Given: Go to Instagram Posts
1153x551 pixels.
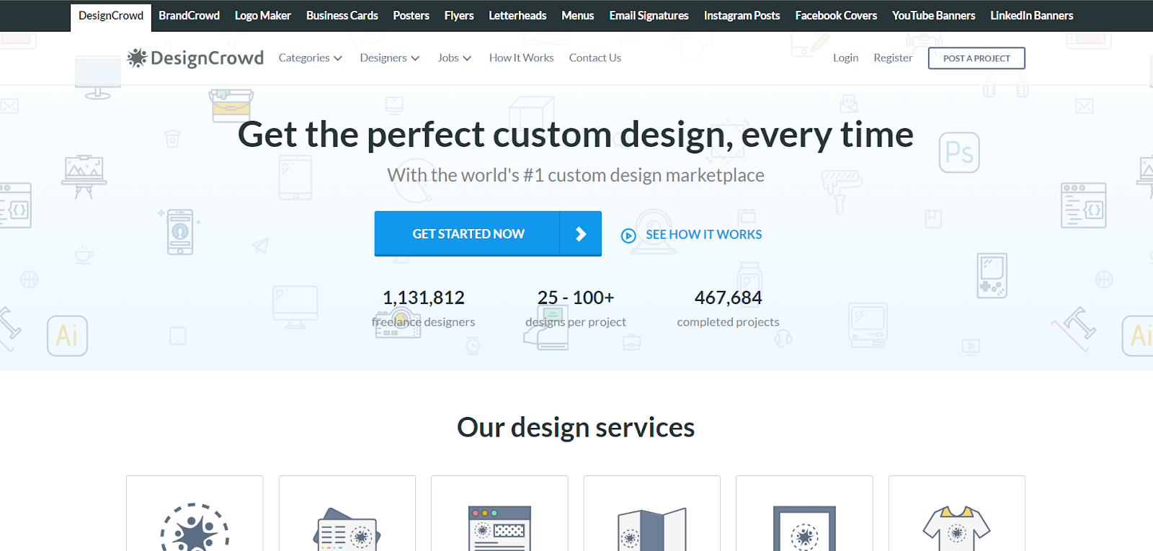Looking at the screenshot, I should pyautogui.click(x=742, y=16).
